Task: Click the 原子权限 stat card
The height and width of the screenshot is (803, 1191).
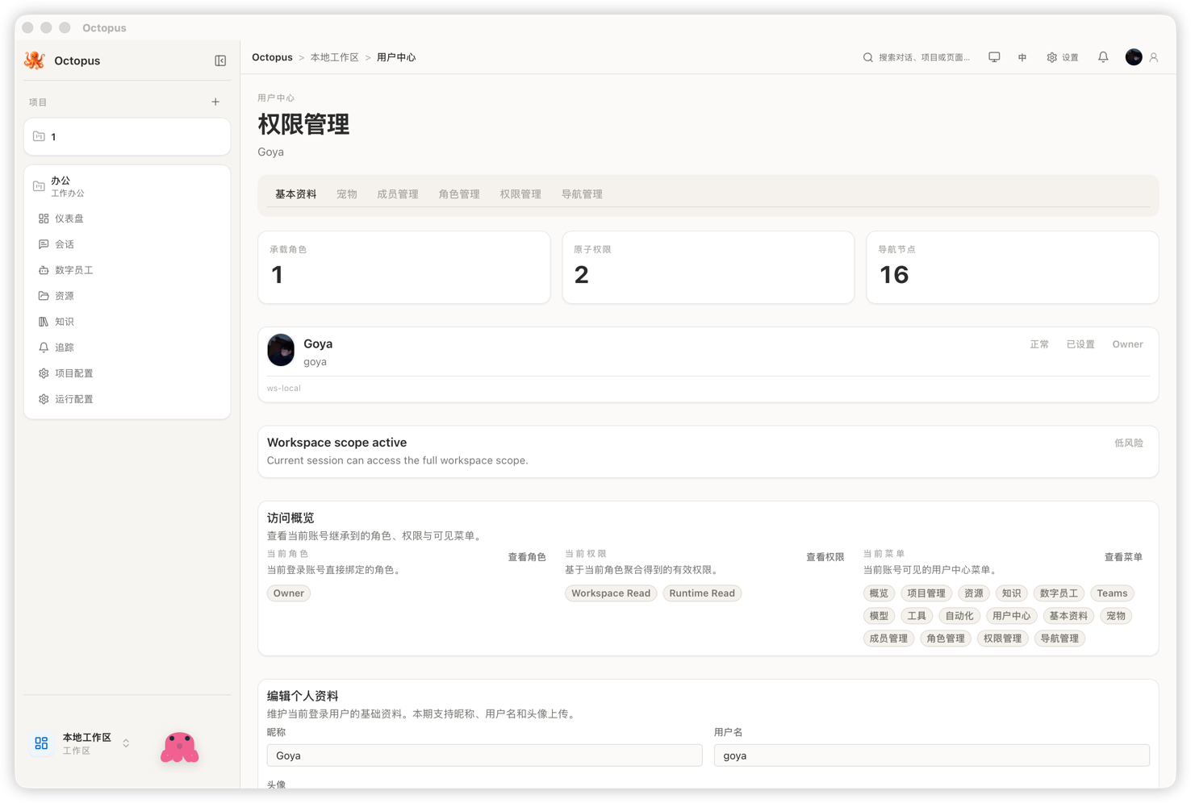Action: (x=708, y=268)
